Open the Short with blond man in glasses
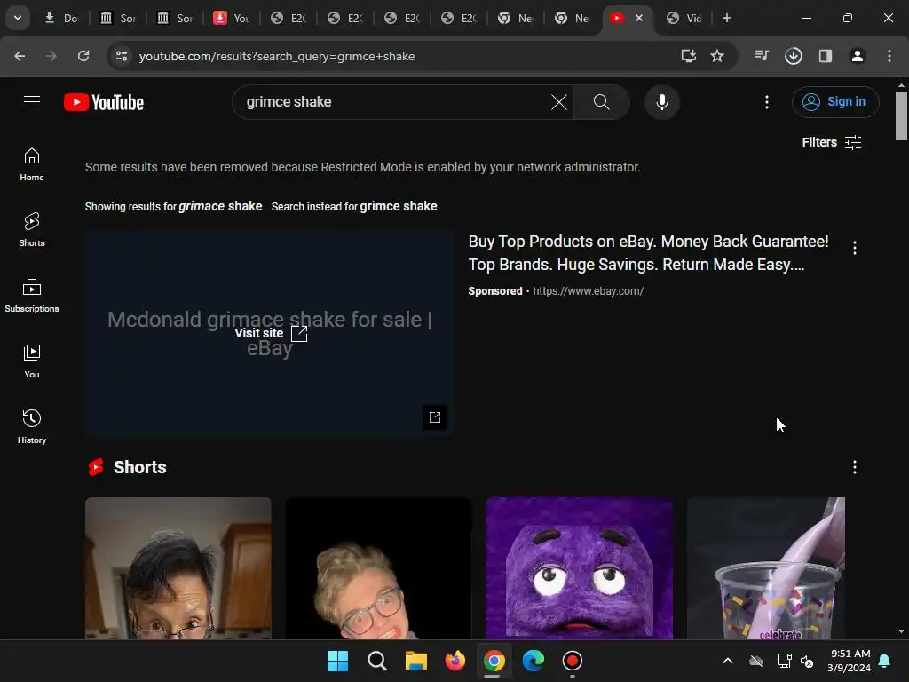Viewport: 909px width, 682px height. pos(378,568)
